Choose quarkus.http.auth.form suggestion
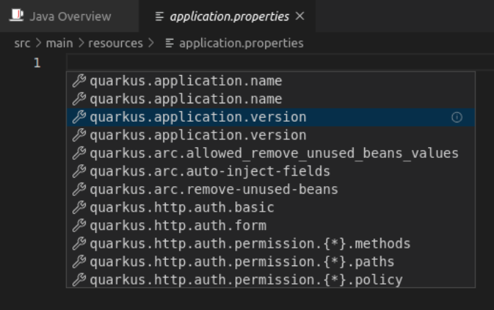 (271, 226)
